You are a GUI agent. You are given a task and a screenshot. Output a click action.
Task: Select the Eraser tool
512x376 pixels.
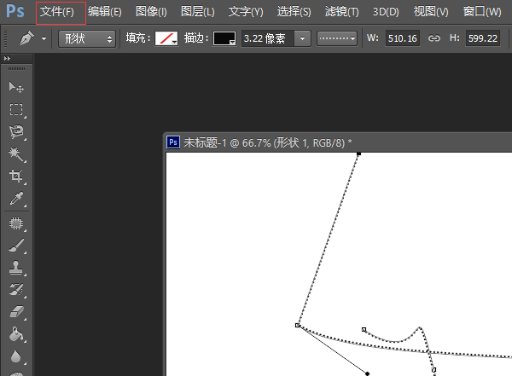pyautogui.click(x=16, y=312)
